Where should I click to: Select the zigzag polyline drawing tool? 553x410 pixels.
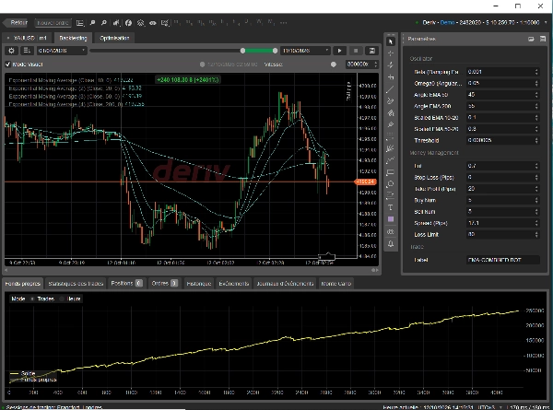[x=391, y=160]
